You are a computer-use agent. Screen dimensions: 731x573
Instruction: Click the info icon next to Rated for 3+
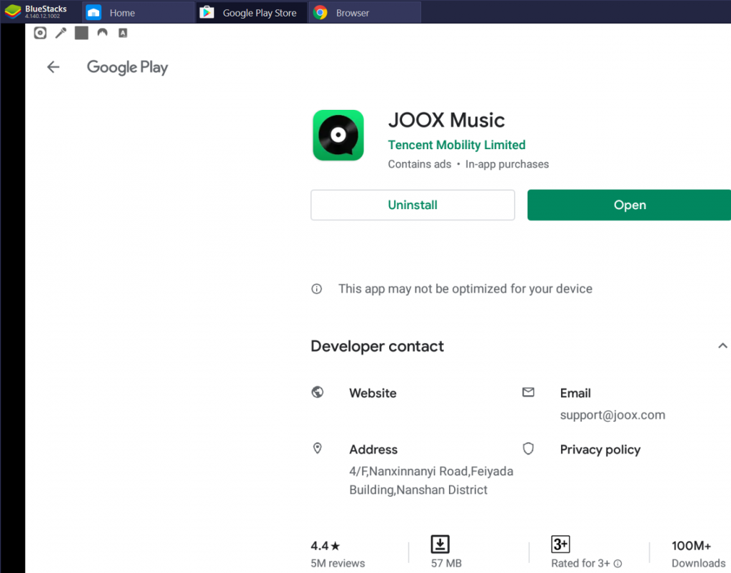(617, 564)
